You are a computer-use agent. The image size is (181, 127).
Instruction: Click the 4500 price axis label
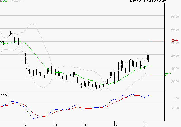[175, 56]
